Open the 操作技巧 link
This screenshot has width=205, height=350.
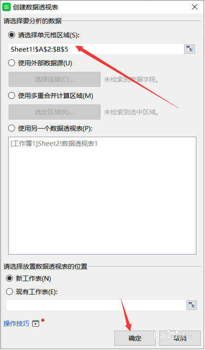coord(16,324)
